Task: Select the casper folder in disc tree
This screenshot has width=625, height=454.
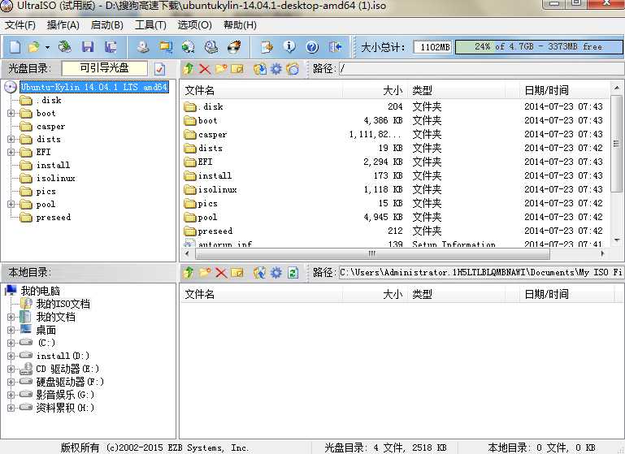Action: [x=50, y=127]
